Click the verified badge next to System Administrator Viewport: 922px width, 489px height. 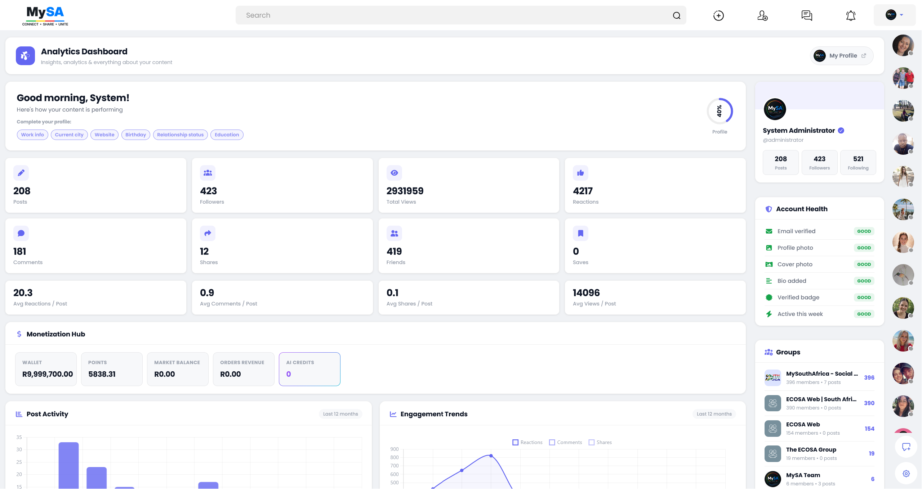(x=841, y=131)
